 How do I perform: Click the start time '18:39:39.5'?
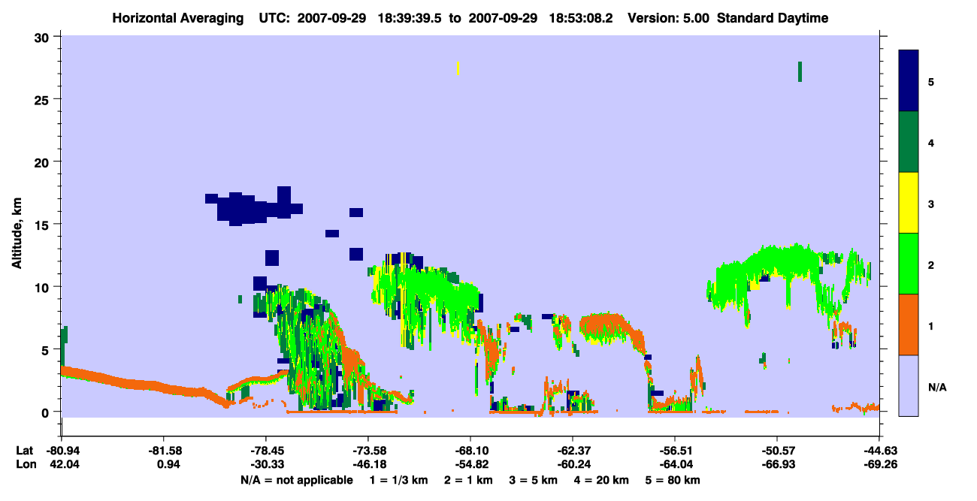[x=410, y=18]
